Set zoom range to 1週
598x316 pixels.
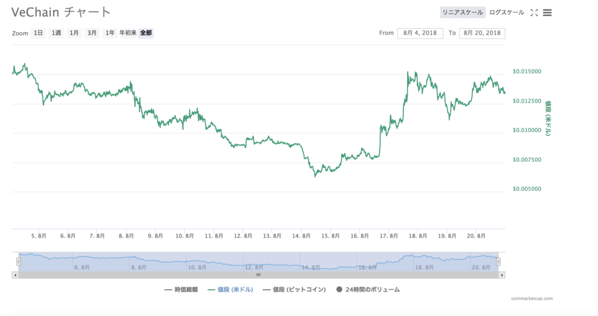coord(57,33)
